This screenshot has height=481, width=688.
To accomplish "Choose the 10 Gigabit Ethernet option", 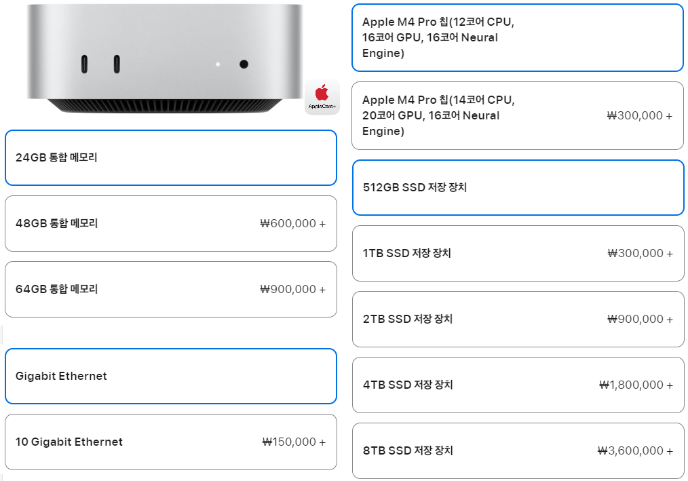I will tap(171, 442).
